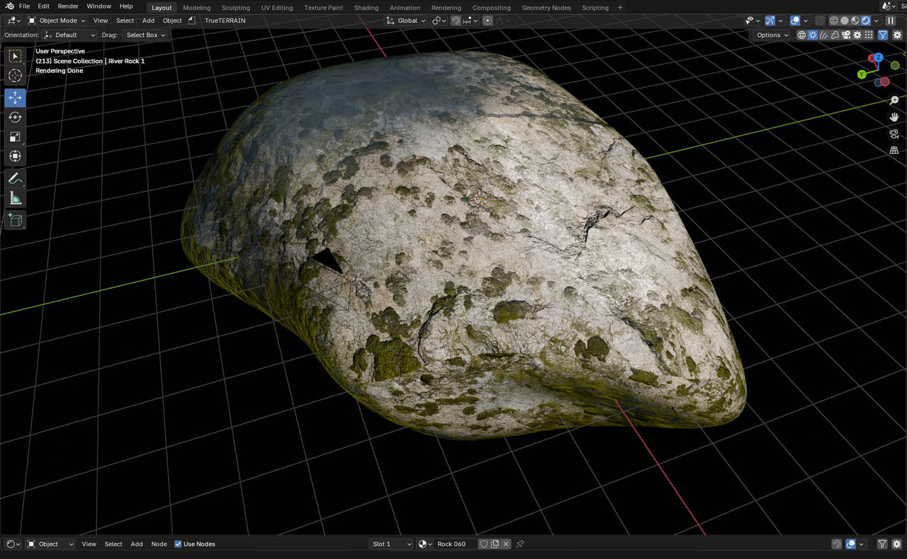Select the Move tool in the toolbar
Image resolution: width=907 pixels, height=559 pixels.
pyautogui.click(x=15, y=98)
